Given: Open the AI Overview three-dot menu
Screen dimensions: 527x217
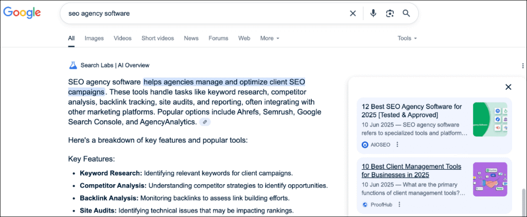Looking at the screenshot, I should 523,66.
